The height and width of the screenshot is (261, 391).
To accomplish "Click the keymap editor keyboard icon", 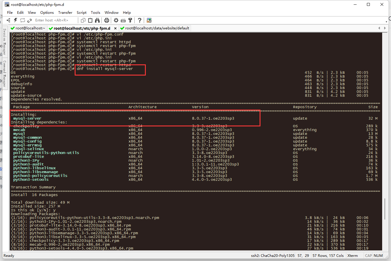I will [x=123, y=20].
